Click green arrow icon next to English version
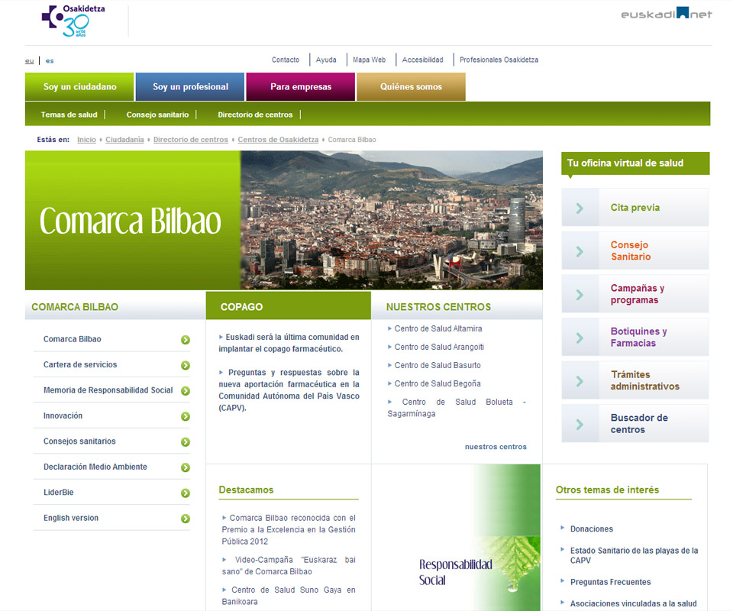The width and height of the screenshot is (733, 611). coord(186,519)
